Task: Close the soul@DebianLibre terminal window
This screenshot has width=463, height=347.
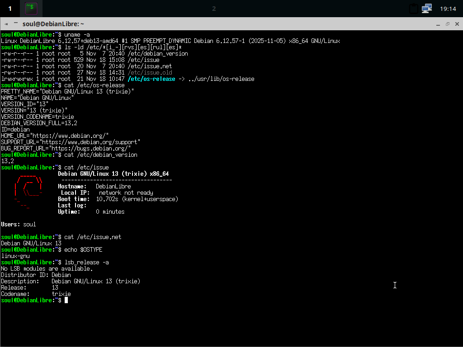Action: click(457, 24)
